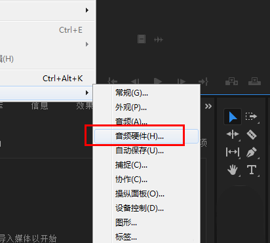Open 协作(C)... preferences
This screenshot has height=243, width=270.
coord(146,179)
